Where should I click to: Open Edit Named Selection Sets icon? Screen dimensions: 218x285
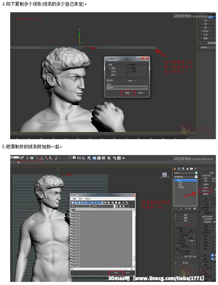tap(56, 158)
